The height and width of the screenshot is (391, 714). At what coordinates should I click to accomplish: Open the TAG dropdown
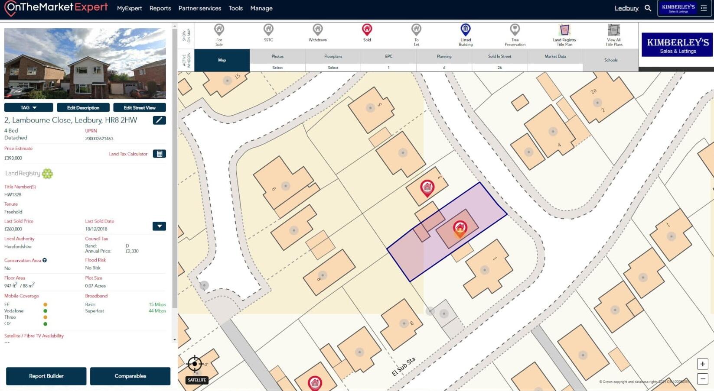coord(29,108)
